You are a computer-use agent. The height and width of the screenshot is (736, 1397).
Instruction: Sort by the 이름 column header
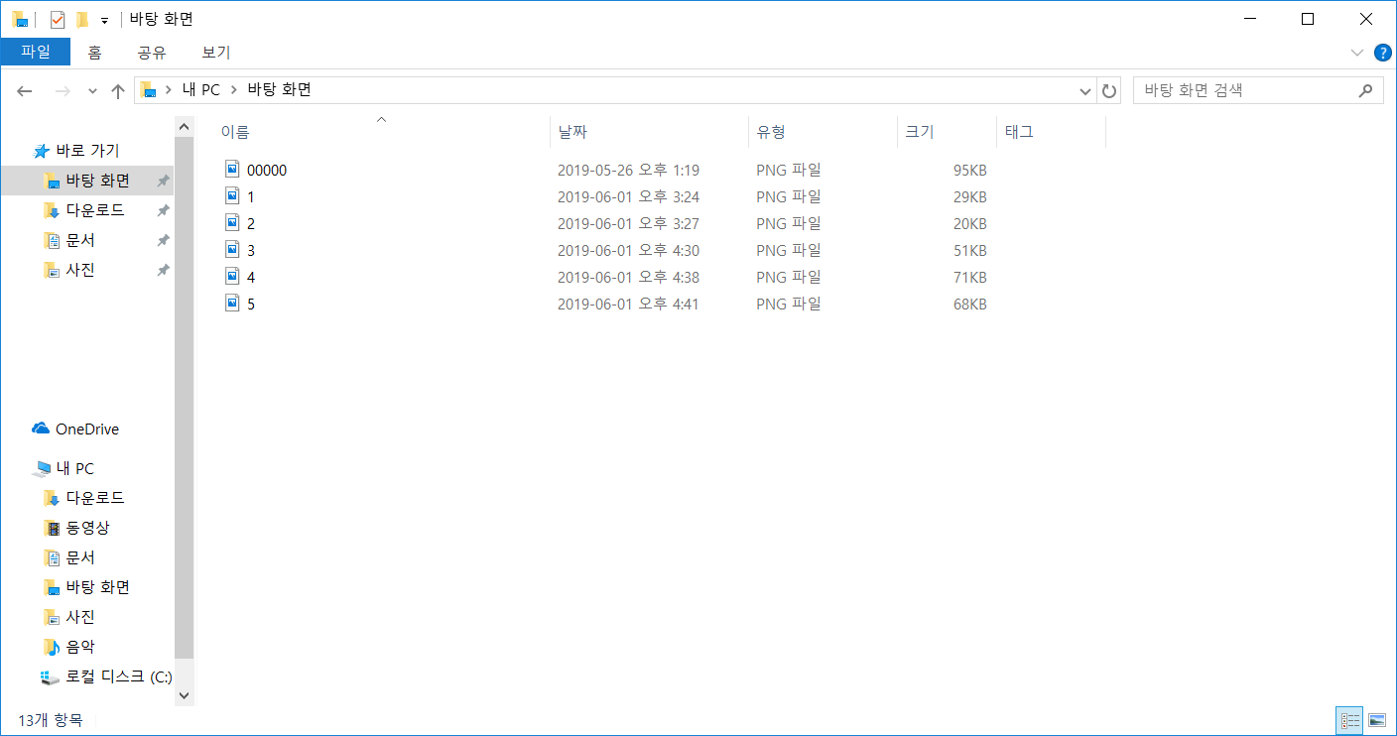pos(381,132)
